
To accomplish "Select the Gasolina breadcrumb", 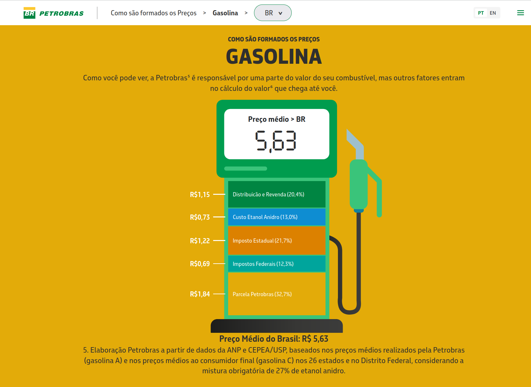I will pos(225,13).
